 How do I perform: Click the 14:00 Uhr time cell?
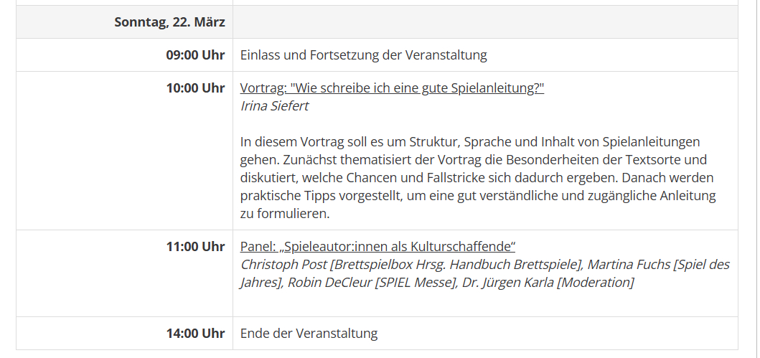[195, 334]
